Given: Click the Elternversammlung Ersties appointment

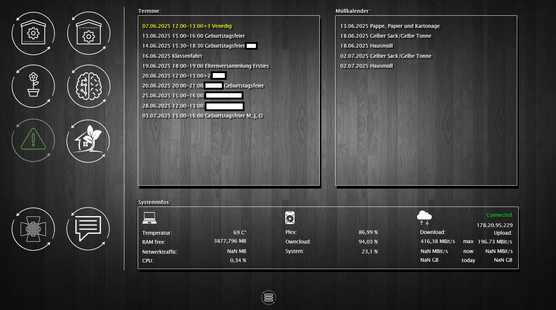Looking at the screenshot, I should (205, 66).
